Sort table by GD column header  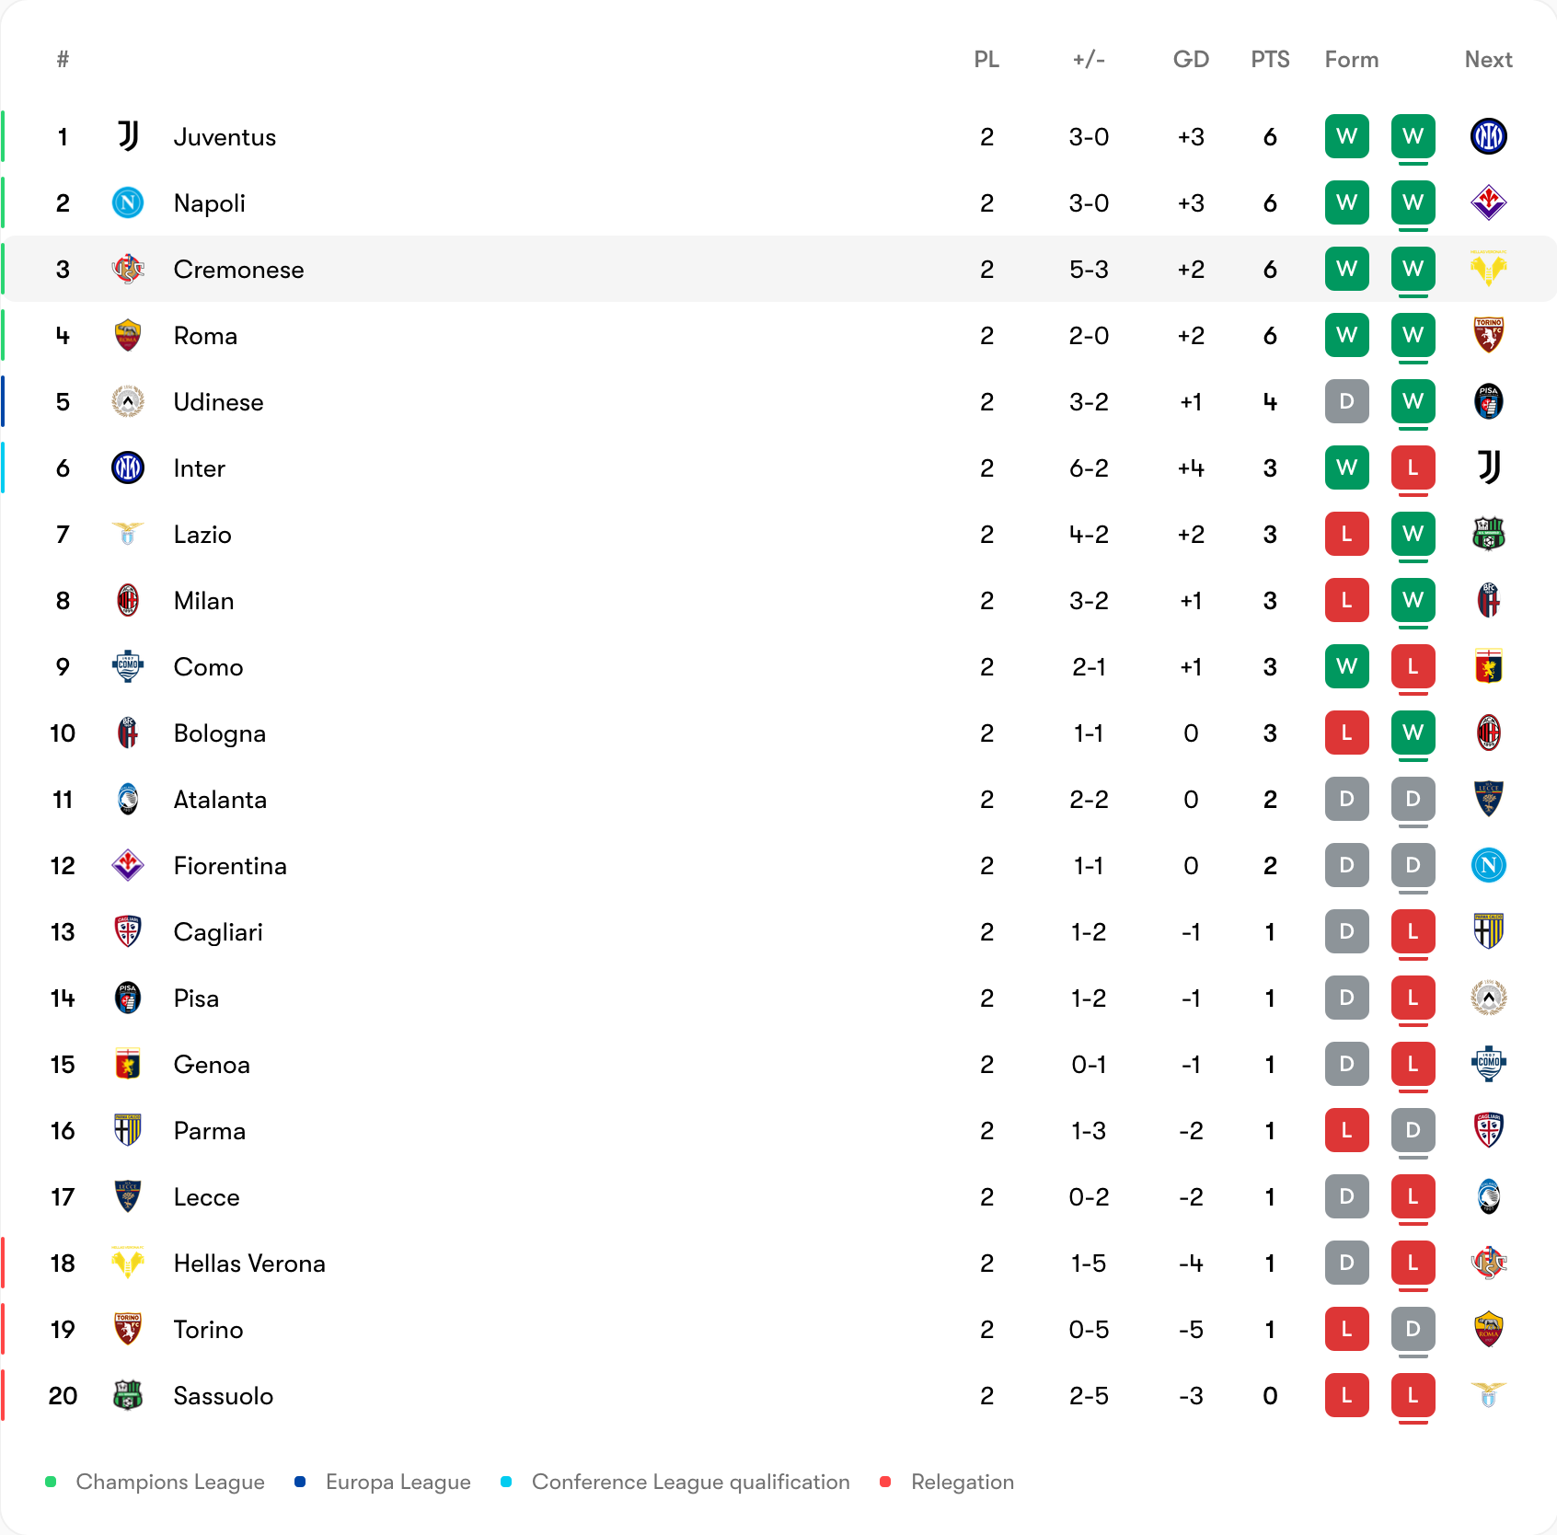click(x=1191, y=59)
